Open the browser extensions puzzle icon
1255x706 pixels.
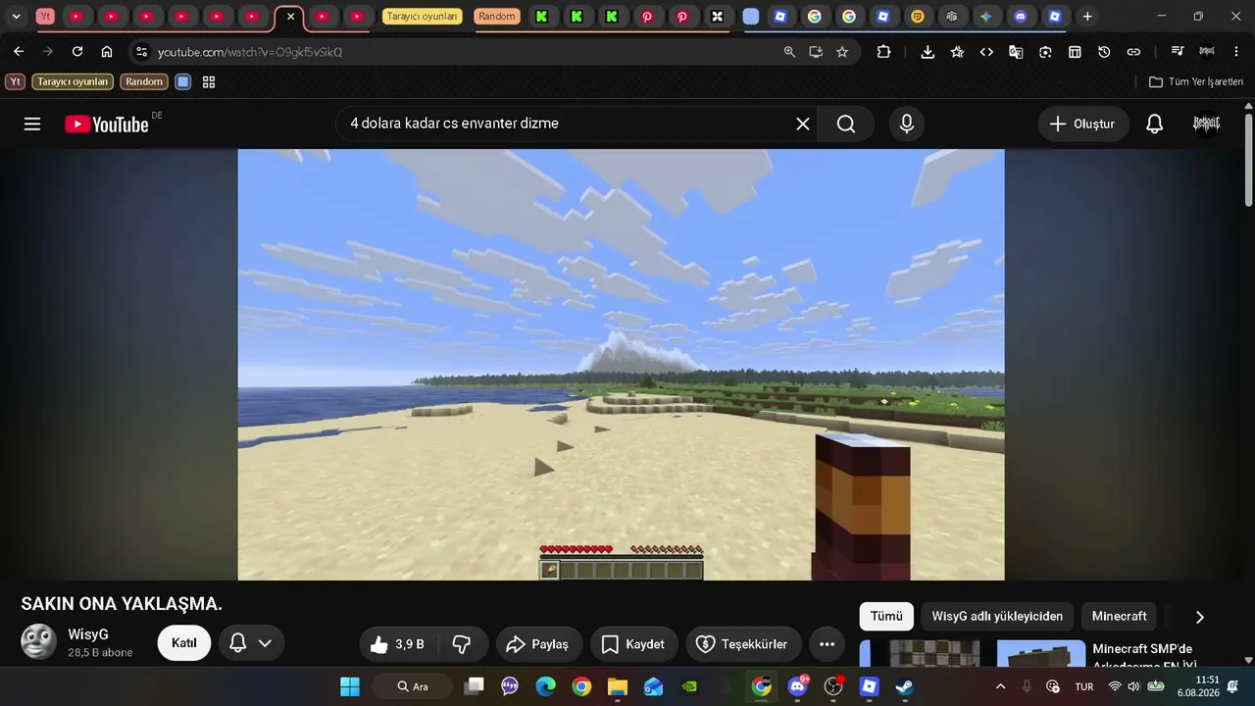883,52
